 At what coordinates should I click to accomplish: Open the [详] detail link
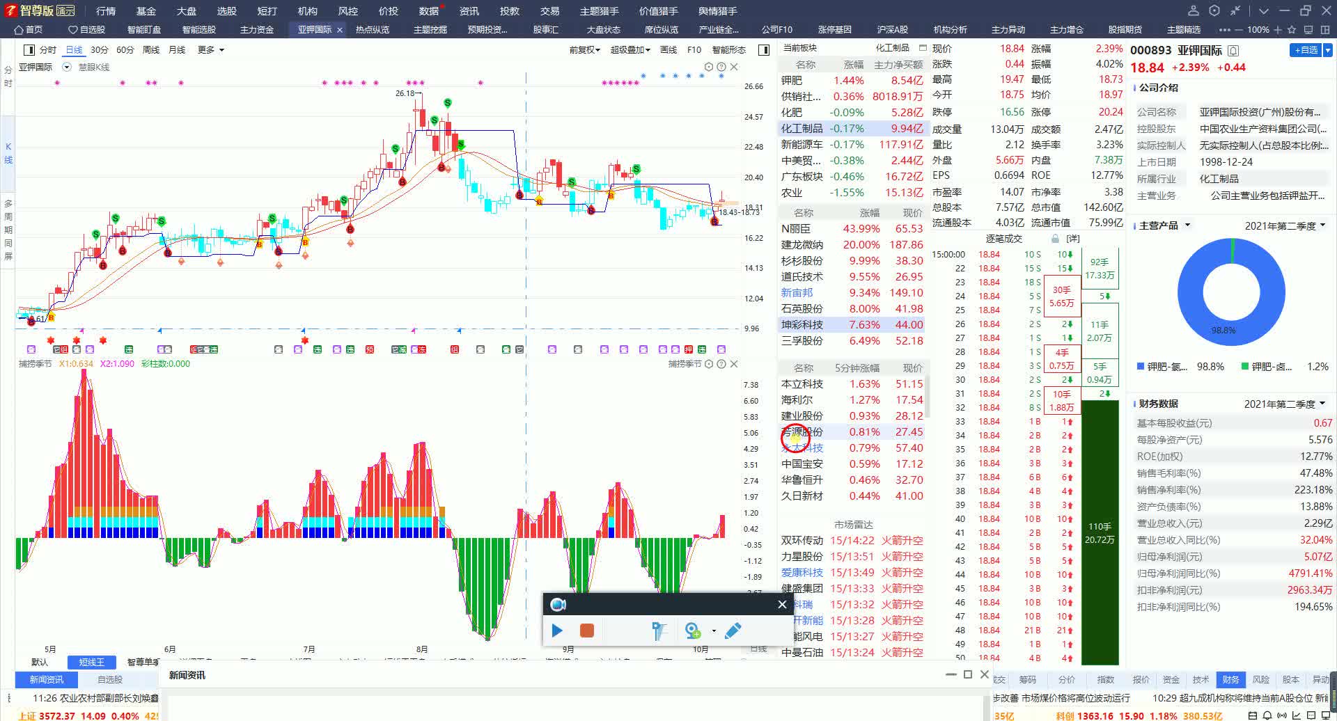[1073, 239]
